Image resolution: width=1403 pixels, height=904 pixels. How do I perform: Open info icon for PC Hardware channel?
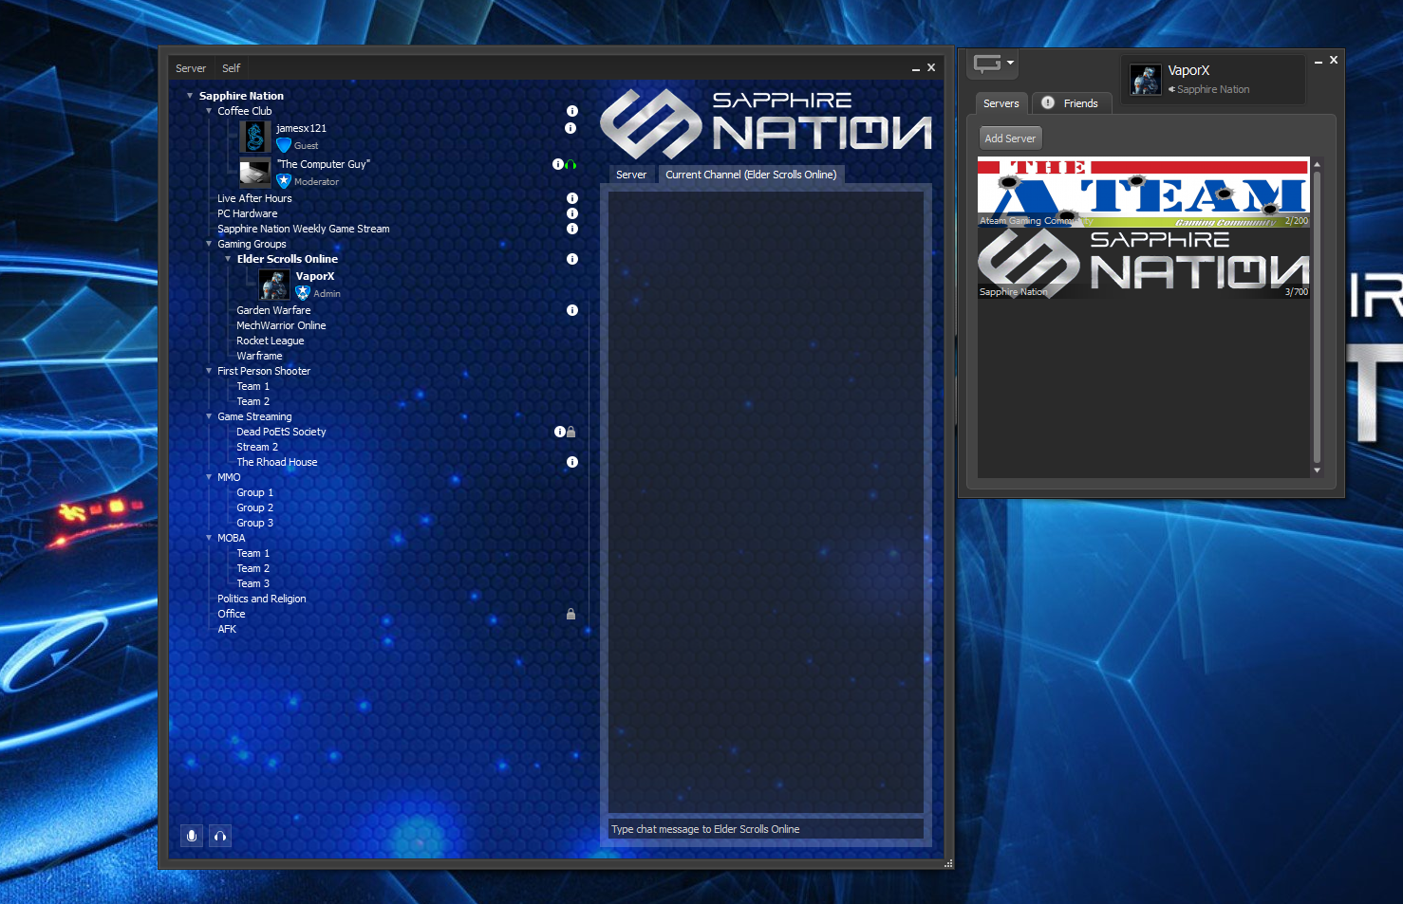(572, 213)
